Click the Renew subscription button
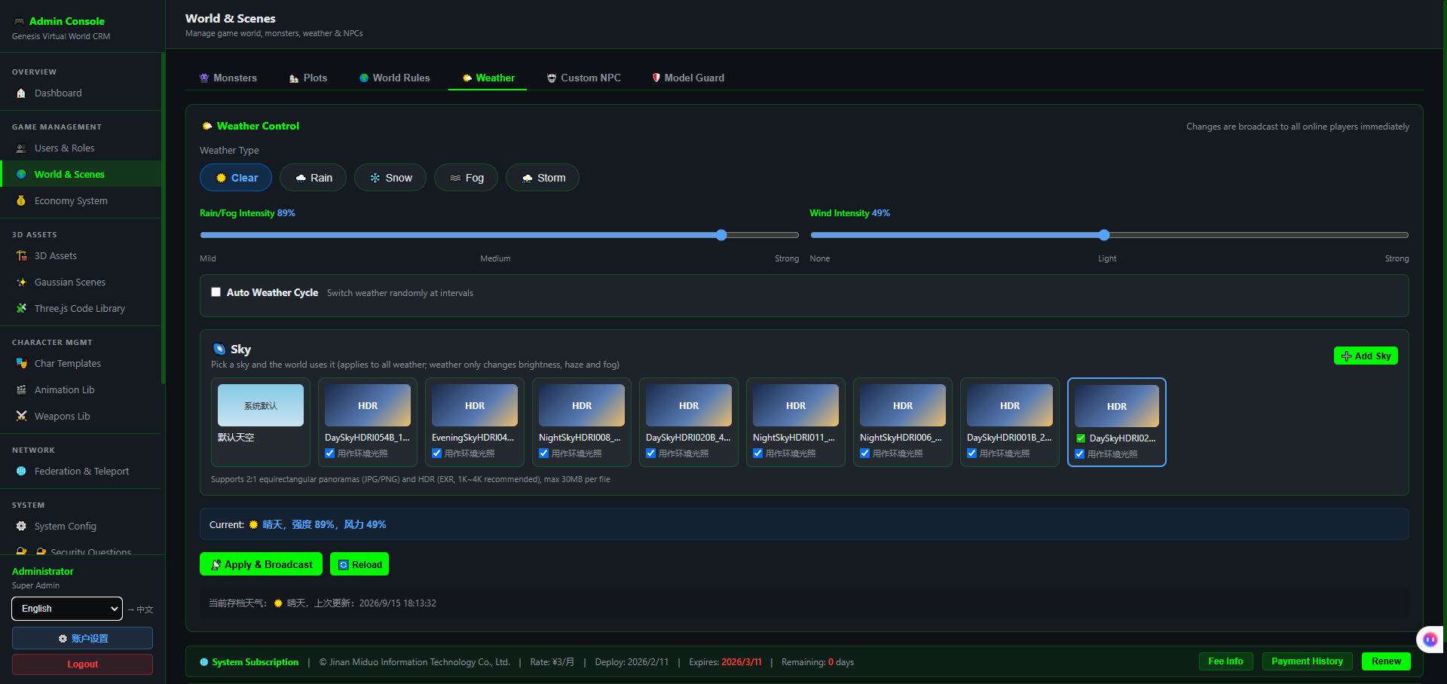The width and height of the screenshot is (1447, 684). point(1386,661)
